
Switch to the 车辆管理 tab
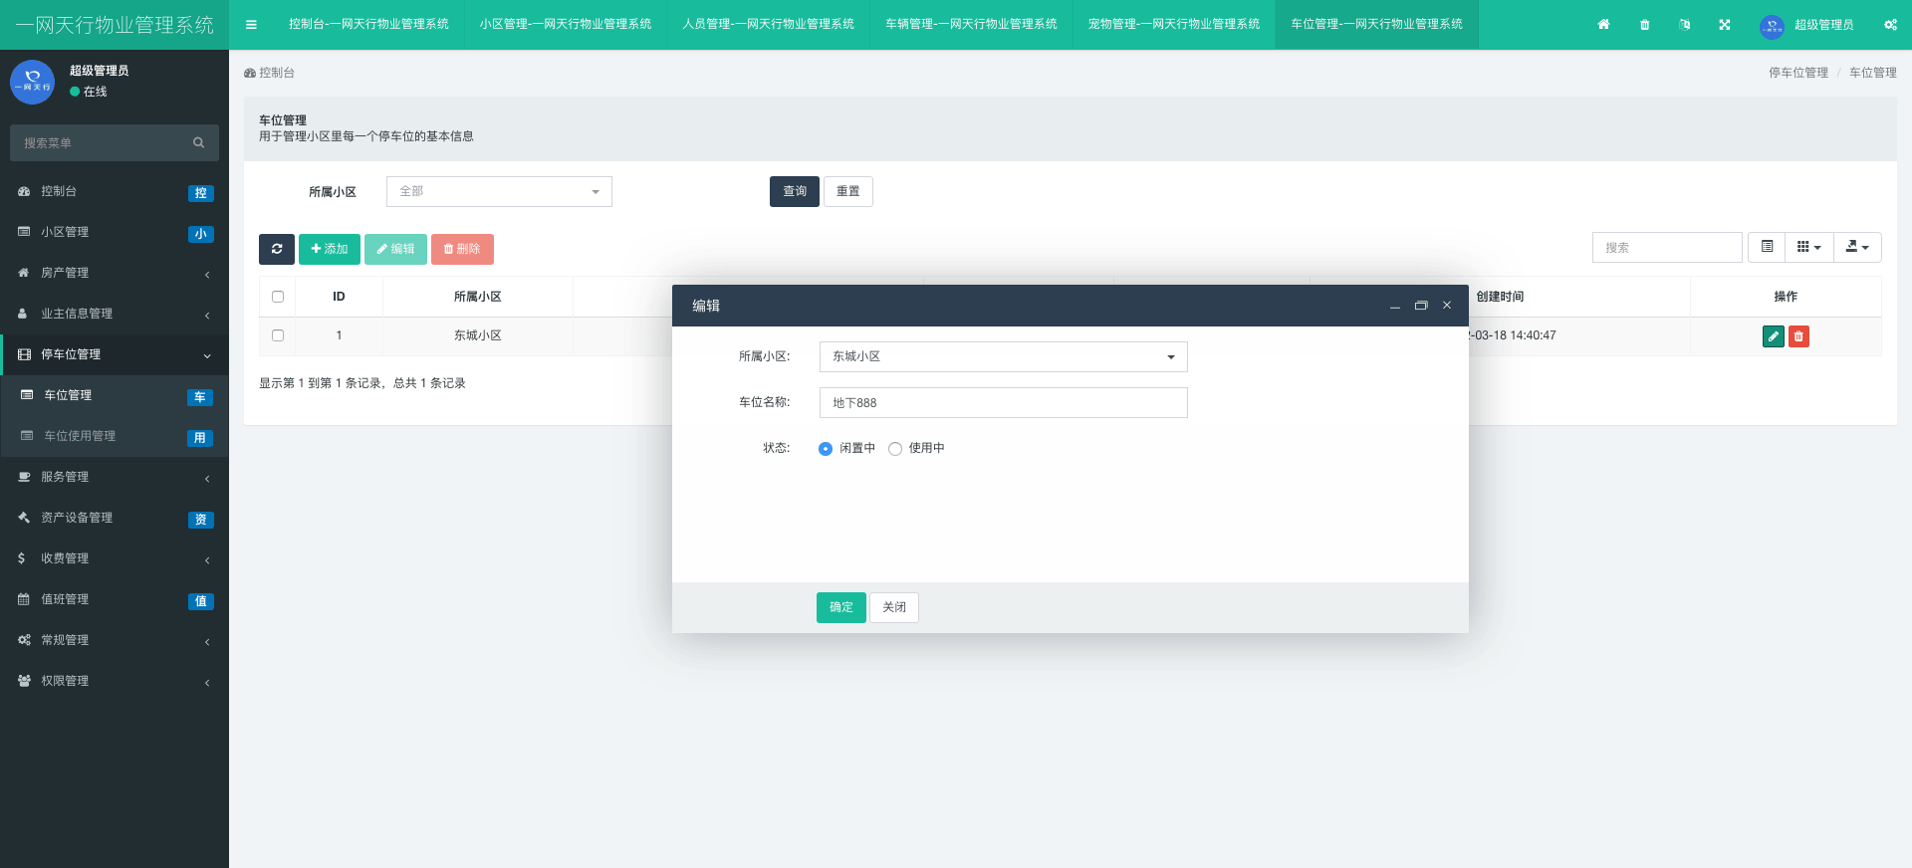point(971,24)
